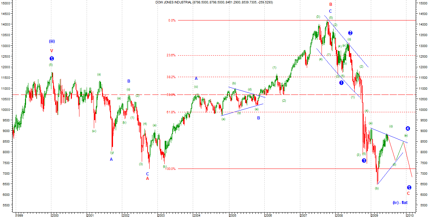Select the 38.2% Fibonacci retracement label
This screenshot has height=217, width=428.
(x=172, y=77)
